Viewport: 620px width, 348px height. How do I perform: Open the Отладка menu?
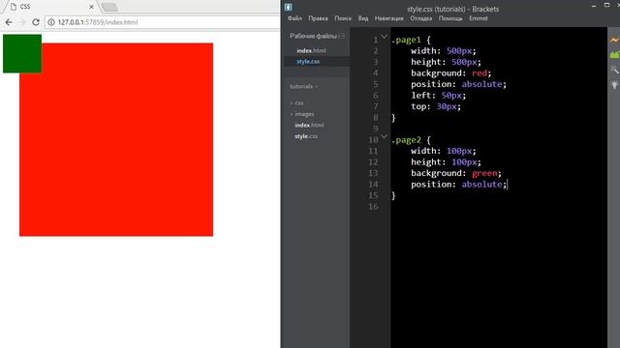click(420, 18)
